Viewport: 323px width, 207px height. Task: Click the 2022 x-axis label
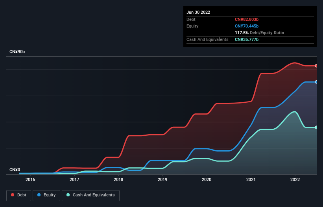click(295, 179)
